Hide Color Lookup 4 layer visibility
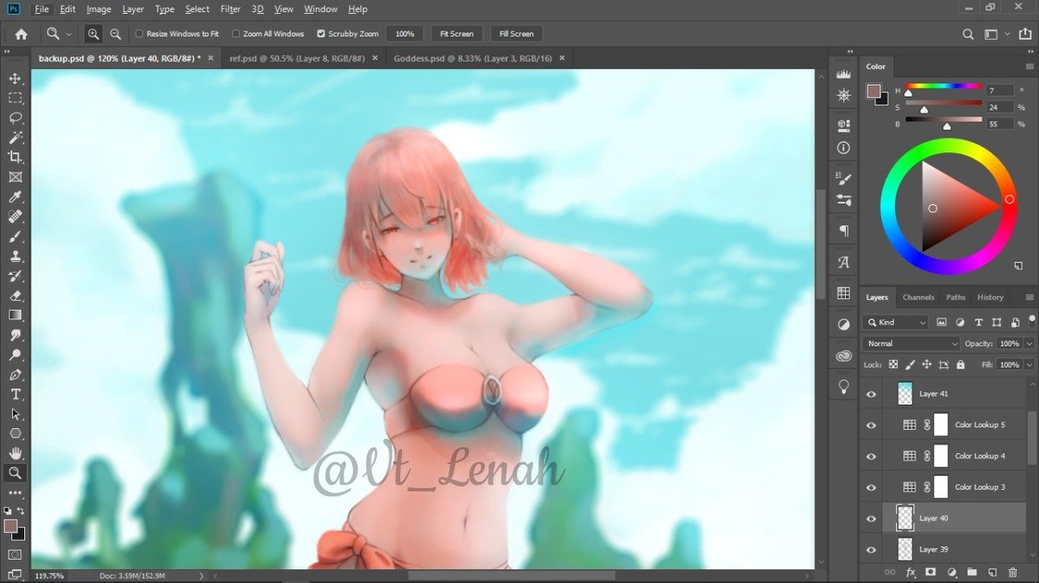 click(x=871, y=456)
